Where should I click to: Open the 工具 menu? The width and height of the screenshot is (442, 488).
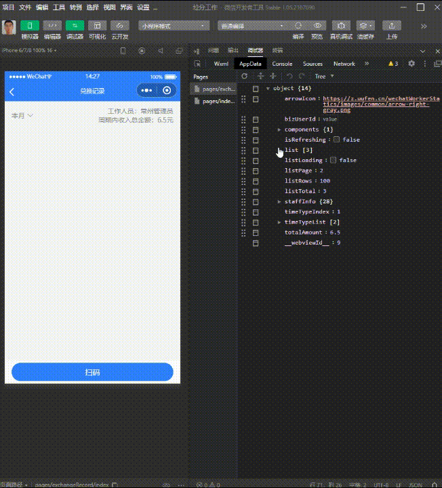point(58,7)
